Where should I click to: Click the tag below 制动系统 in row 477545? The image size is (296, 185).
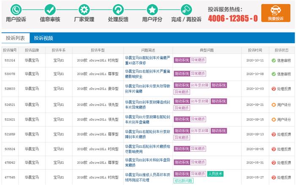(x=184, y=181)
